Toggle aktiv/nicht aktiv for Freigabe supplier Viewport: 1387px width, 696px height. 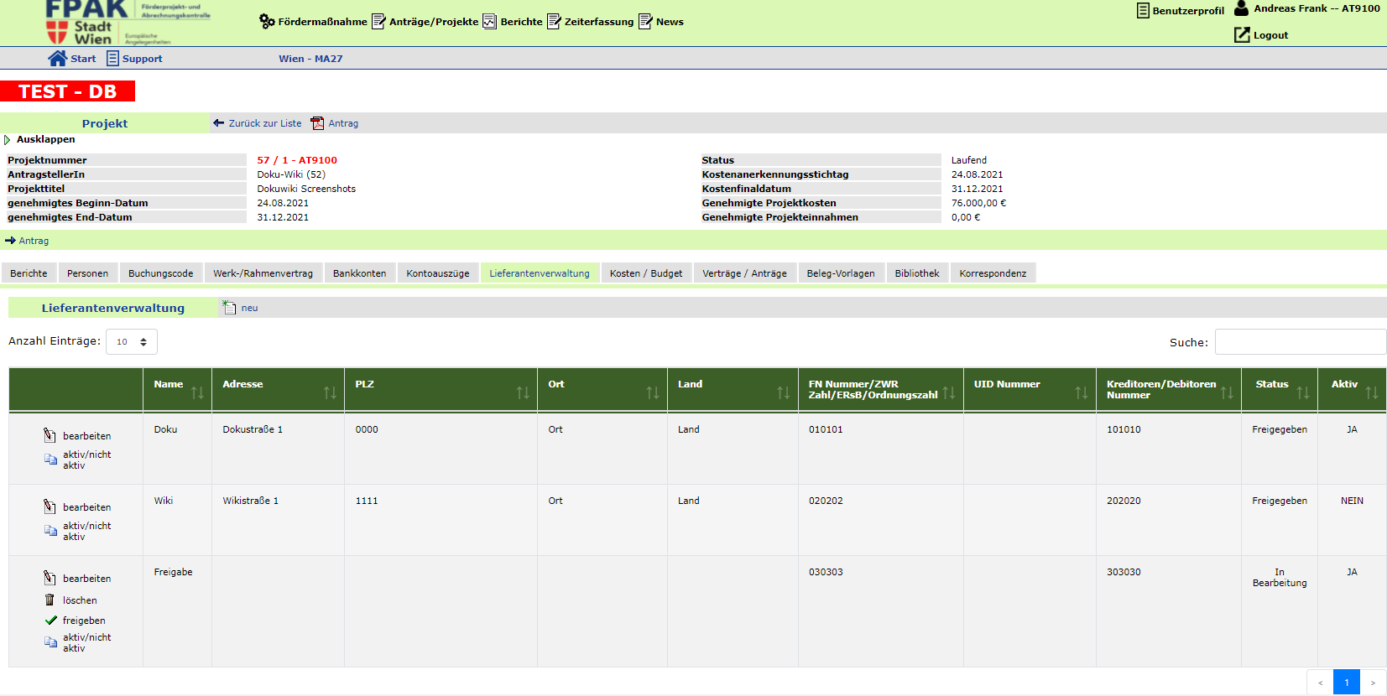coord(50,642)
